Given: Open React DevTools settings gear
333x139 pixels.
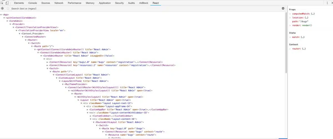Looking at the screenshot, I should pos(283,9).
